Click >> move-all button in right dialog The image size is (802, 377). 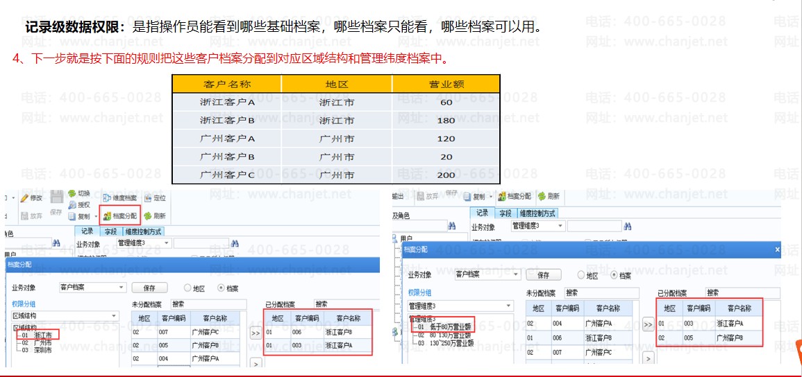click(647, 324)
